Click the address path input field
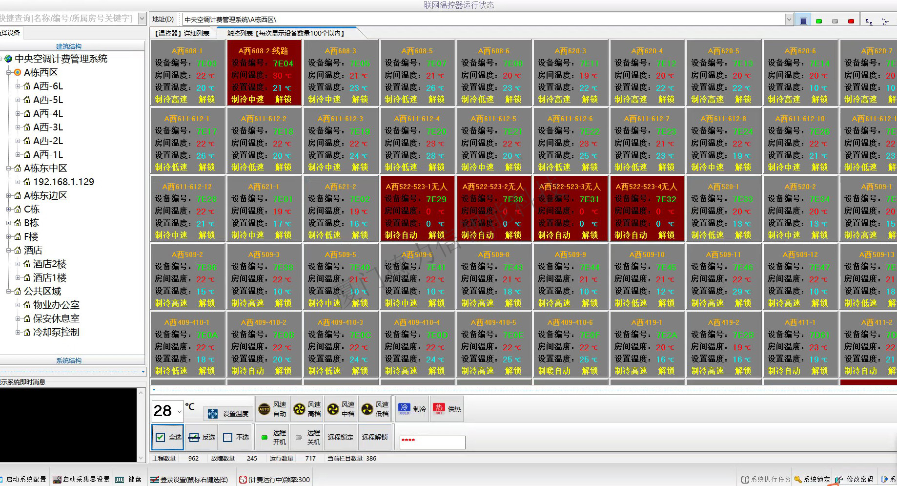The image size is (897, 486). (484, 20)
